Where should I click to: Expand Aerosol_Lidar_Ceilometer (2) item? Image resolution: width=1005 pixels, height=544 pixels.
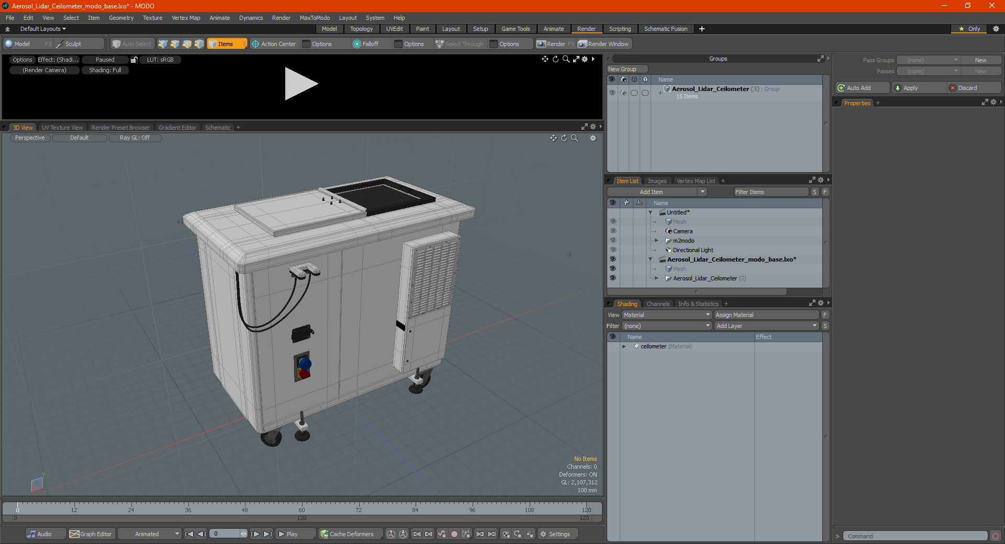click(x=656, y=278)
